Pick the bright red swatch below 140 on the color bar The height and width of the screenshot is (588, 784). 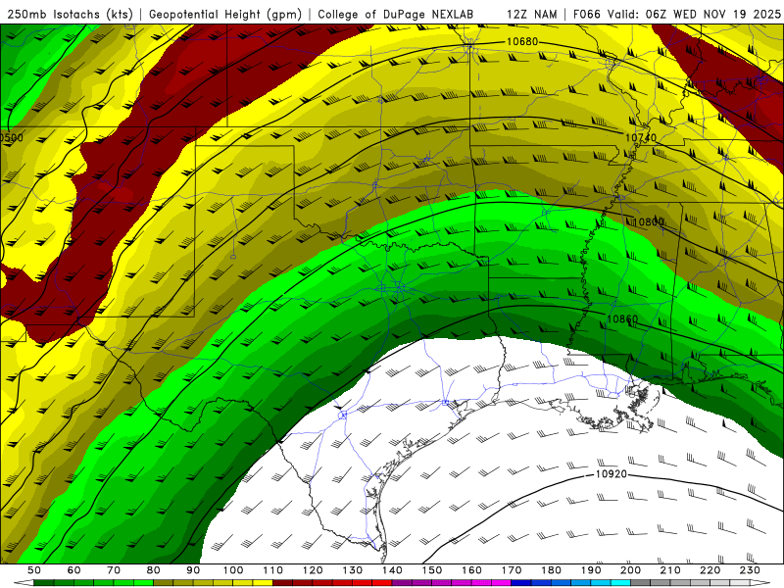[382, 583]
